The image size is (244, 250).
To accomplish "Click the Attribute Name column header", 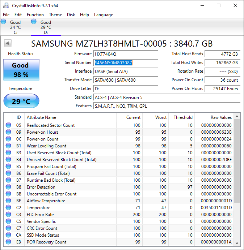I will tap(70, 117).
